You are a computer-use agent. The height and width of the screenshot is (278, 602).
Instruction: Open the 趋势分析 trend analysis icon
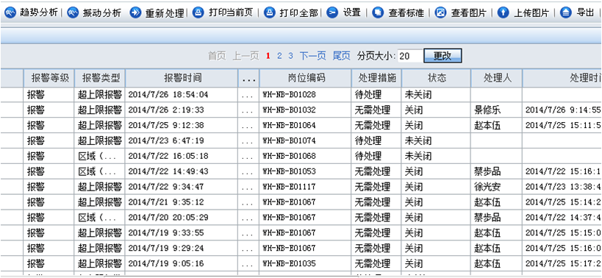pyautogui.click(x=10, y=13)
